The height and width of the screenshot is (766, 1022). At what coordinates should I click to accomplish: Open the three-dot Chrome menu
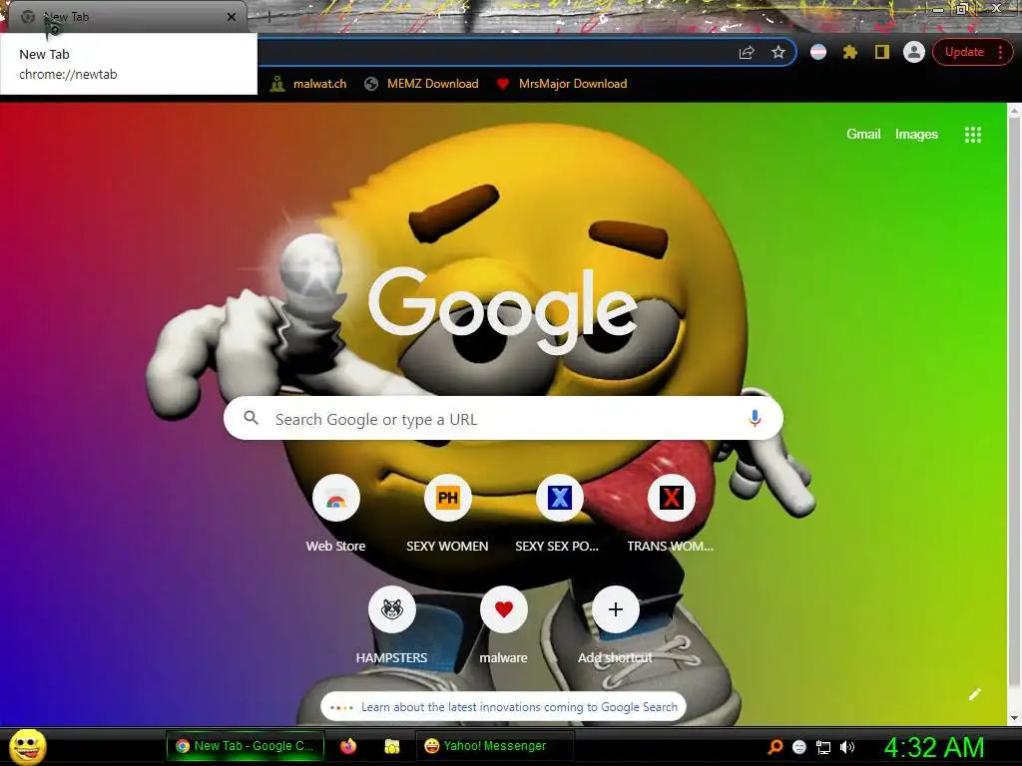(x=1000, y=52)
